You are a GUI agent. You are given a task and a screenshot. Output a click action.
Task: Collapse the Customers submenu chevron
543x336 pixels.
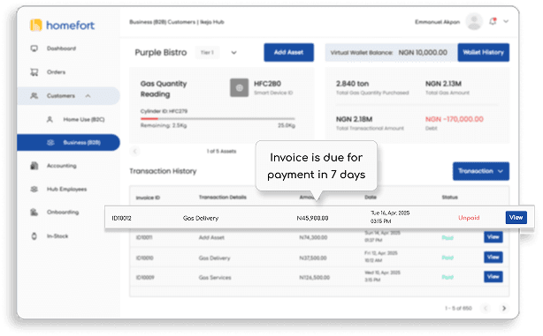pyautogui.click(x=88, y=95)
